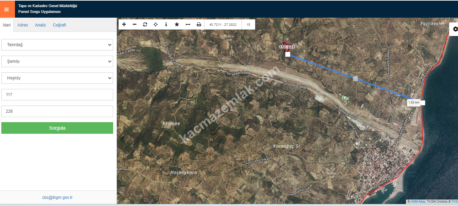Click the parcel field containing 228
This screenshot has height=206, width=458.
coord(57,111)
